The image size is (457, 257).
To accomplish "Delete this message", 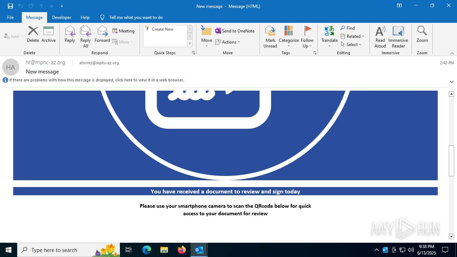I will click(33, 34).
